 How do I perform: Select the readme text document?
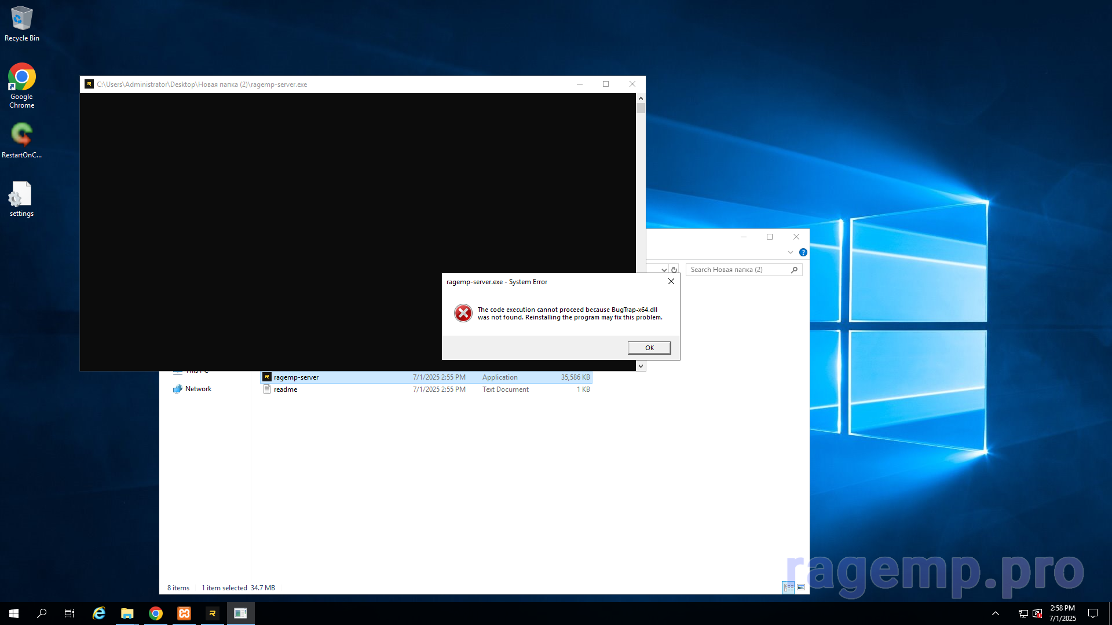pyautogui.click(x=286, y=389)
